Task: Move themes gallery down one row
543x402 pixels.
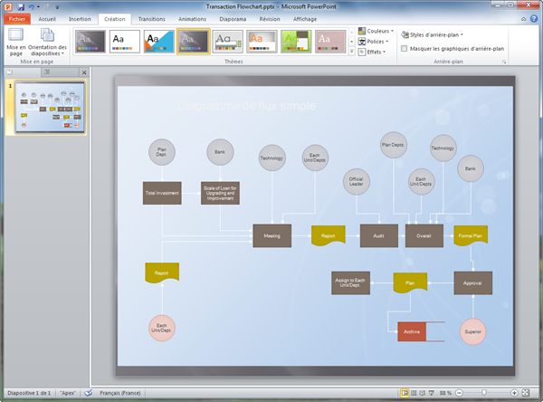Action: coord(351,42)
